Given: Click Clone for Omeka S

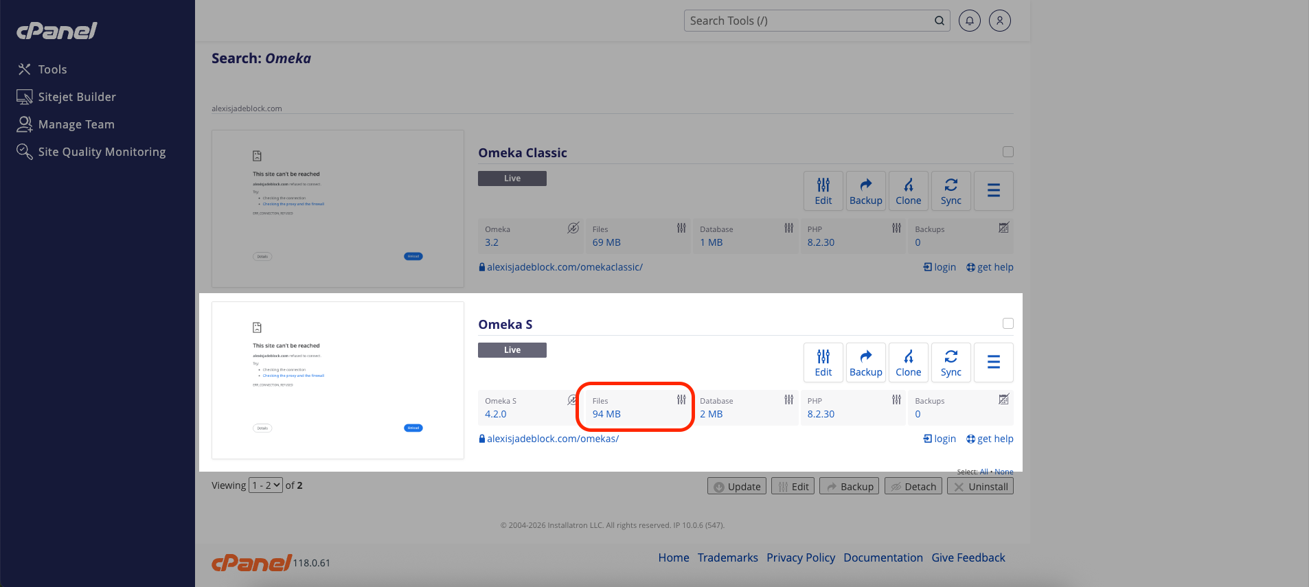Looking at the screenshot, I should tap(909, 362).
